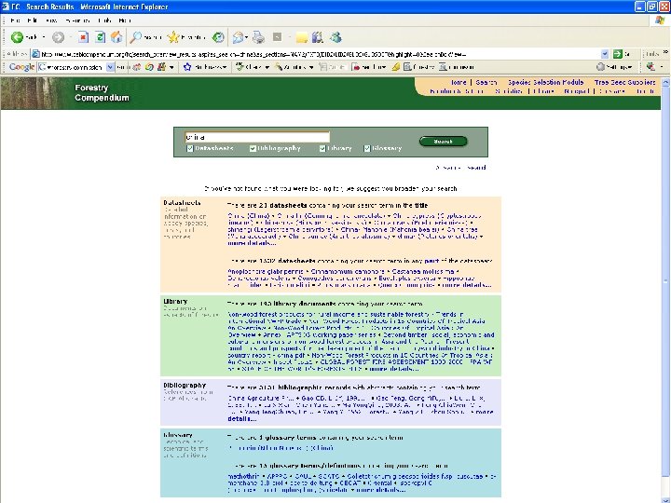The image size is (671, 503).
Task: Expand the Links toolbar chevron
Action: [x=665, y=52]
